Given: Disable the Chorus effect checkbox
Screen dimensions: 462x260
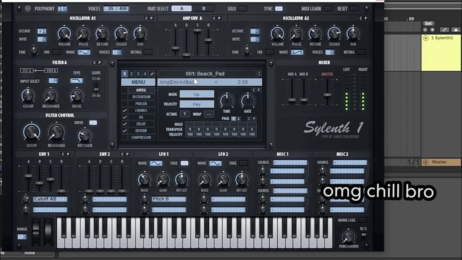Looking at the screenshot, I should tap(125, 110).
